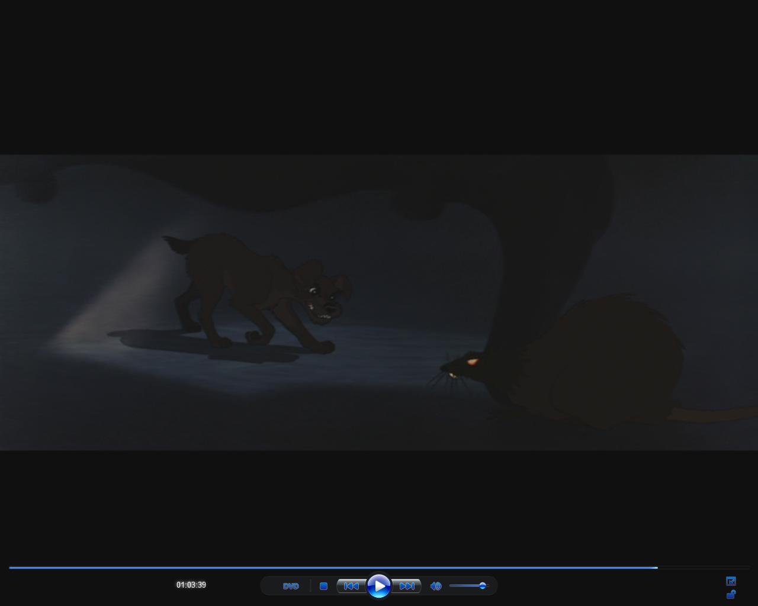Click the volume slider thumb
The width and height of the screenshot is (758, 606).
[x=483, y=586]
